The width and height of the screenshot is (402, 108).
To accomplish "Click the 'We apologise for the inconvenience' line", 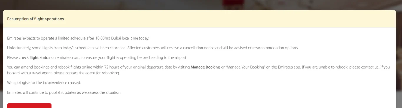I will [44, 83].
